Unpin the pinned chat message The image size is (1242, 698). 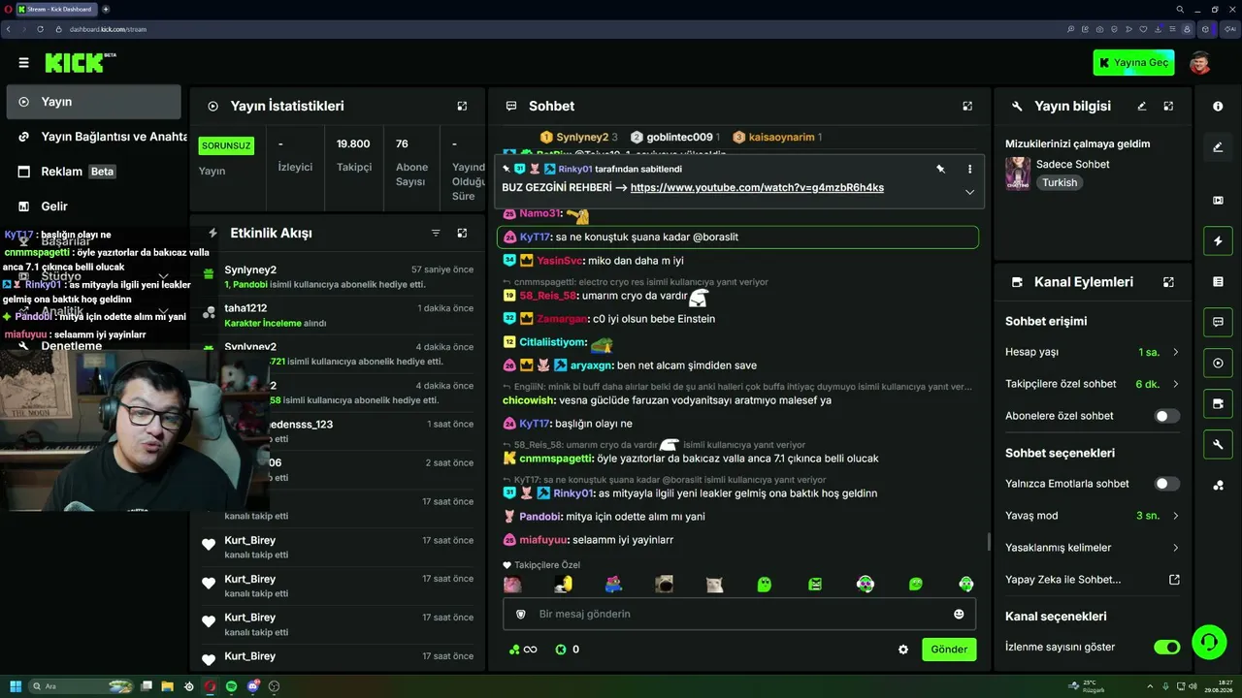coord(940,169)
